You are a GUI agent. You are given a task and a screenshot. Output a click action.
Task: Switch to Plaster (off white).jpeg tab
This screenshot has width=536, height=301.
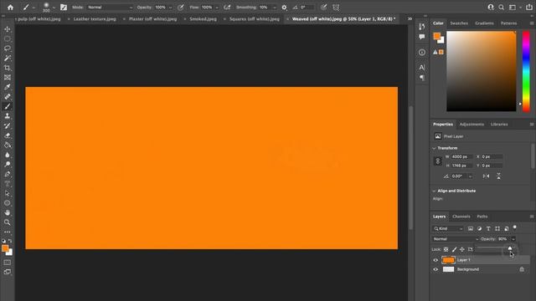pyautogui.click(x=152, y=19)
